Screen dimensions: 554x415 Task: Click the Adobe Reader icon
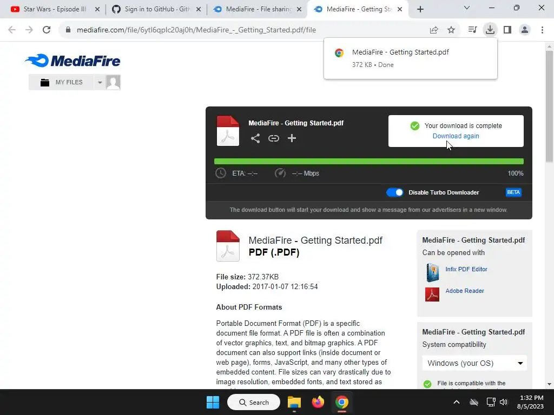432,294
